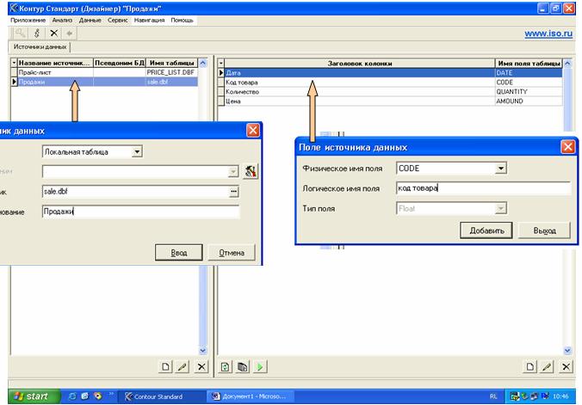Click the Windows Start button
582x405 pixels.
[x=30, y=396]
